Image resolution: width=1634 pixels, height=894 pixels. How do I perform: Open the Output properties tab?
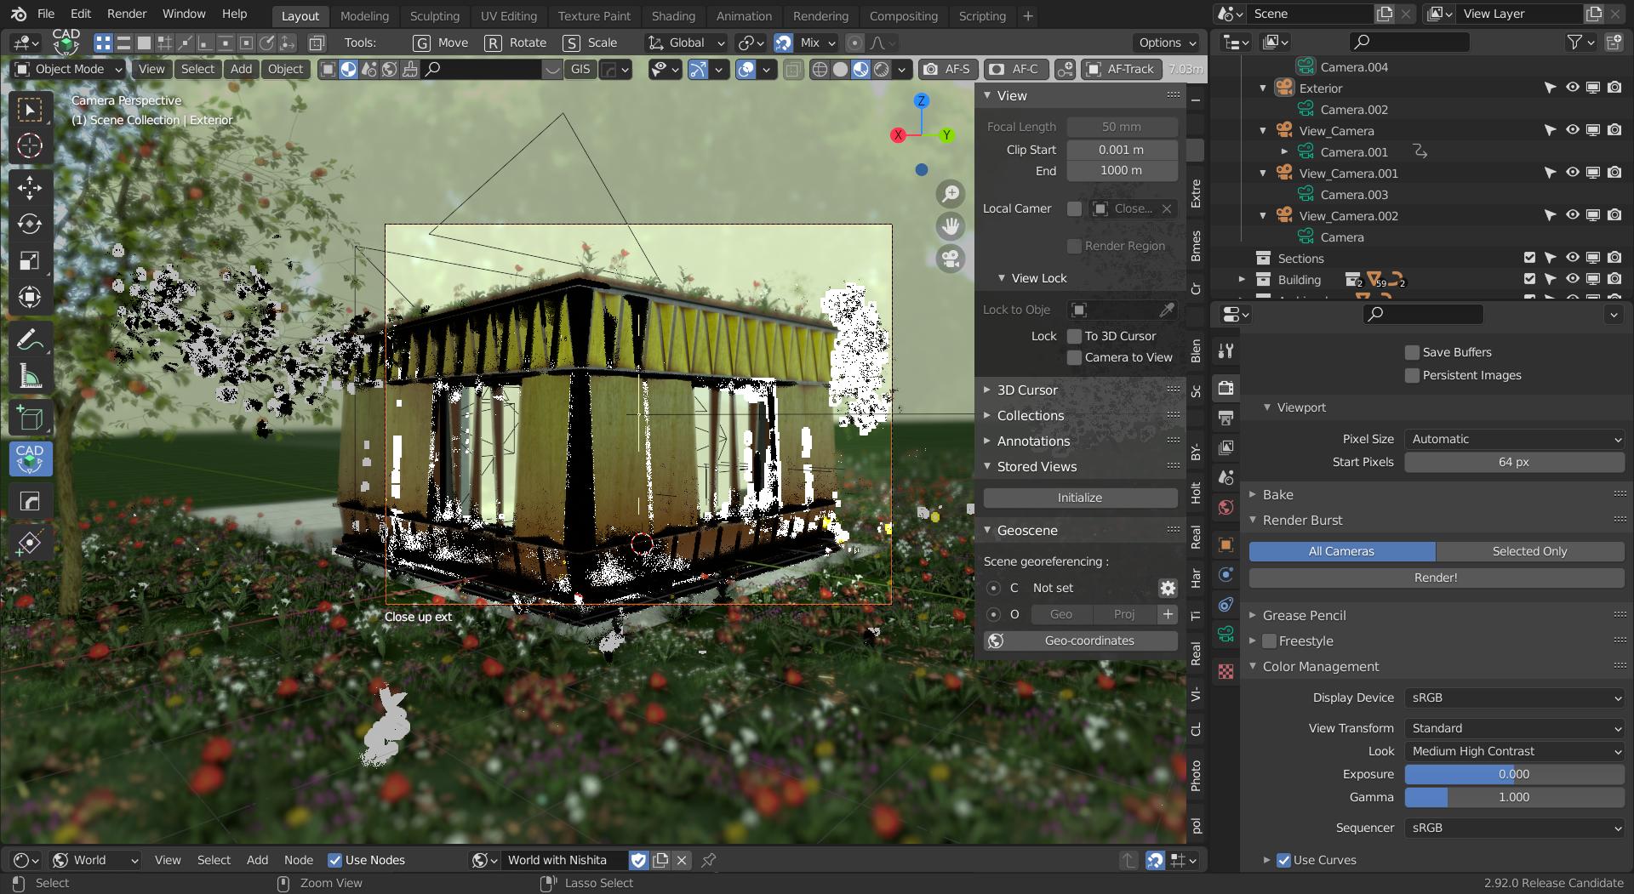click(x=1225, y=418)
